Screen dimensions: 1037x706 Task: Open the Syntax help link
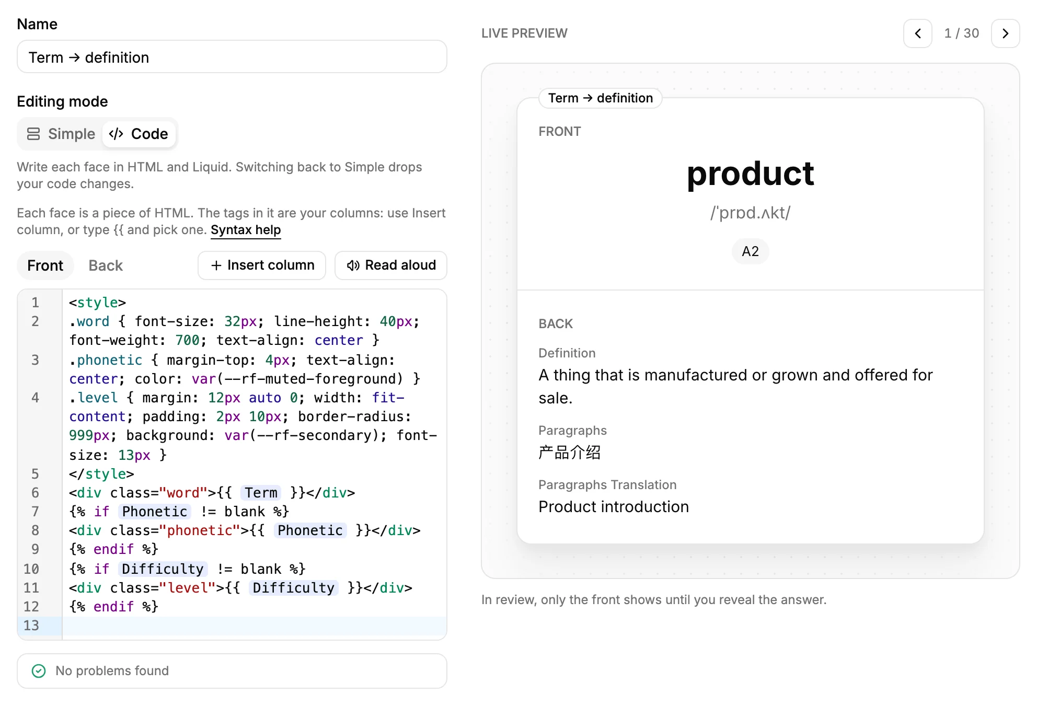point(246,230)
